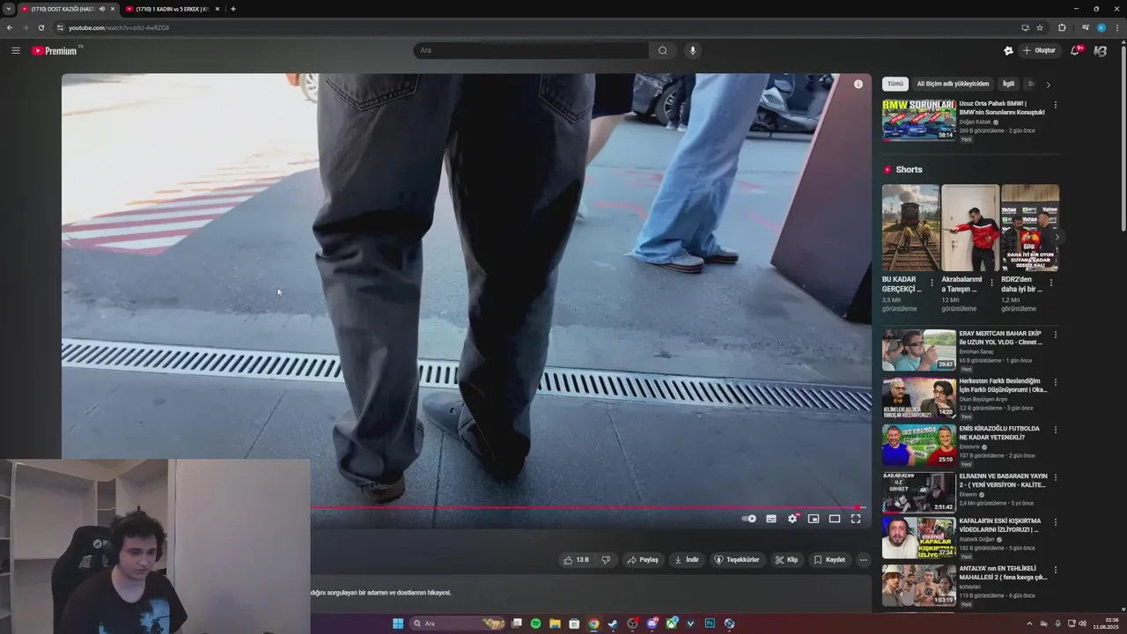Image resolution: width=1127 pixels, height=634 pixels.
Task: Enable miniplayer mode
Action: (814, 519)
